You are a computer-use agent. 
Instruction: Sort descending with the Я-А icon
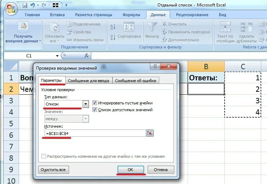113,37
